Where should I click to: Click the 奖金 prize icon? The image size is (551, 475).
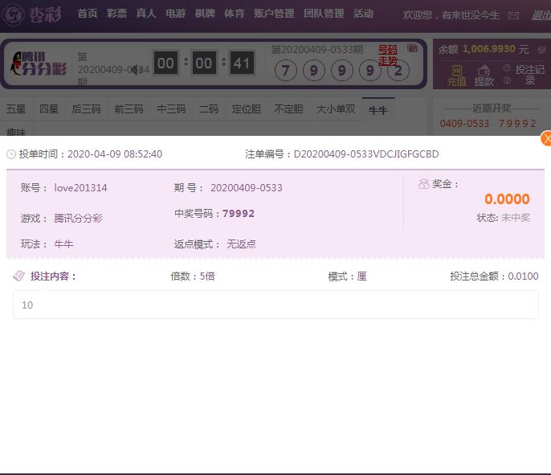coord(424,183)
